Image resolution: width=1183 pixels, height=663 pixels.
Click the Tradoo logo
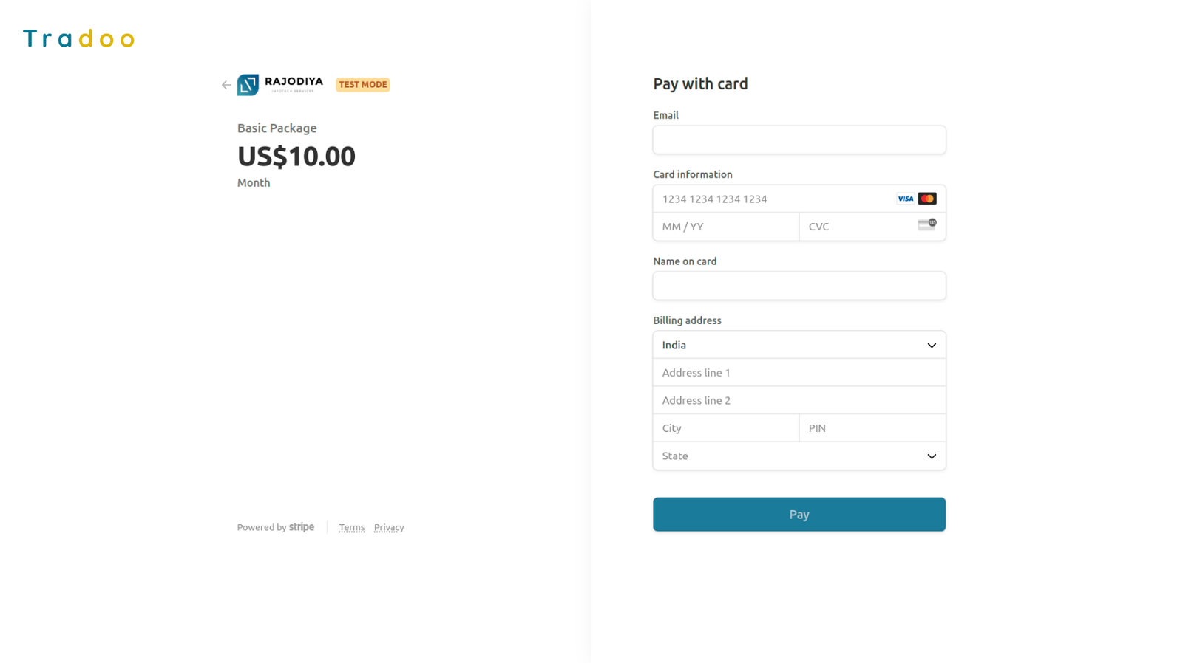point(78,38)
